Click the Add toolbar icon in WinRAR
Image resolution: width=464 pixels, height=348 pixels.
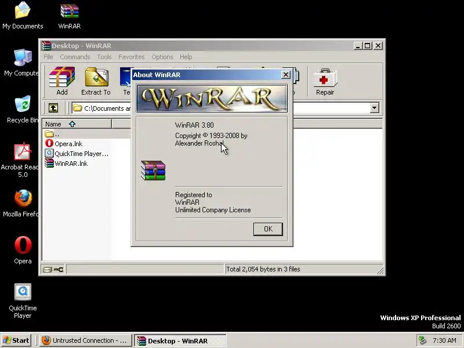(x=62, y=81)
